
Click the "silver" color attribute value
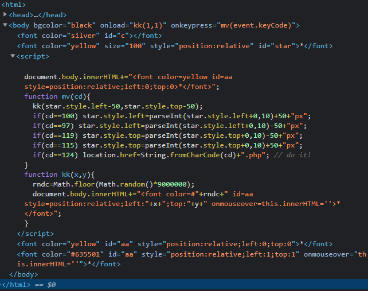(83, 36)
